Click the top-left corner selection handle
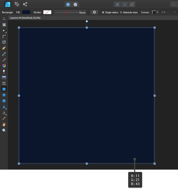Viewport: 178px width, 191px height. coord(19,28)
